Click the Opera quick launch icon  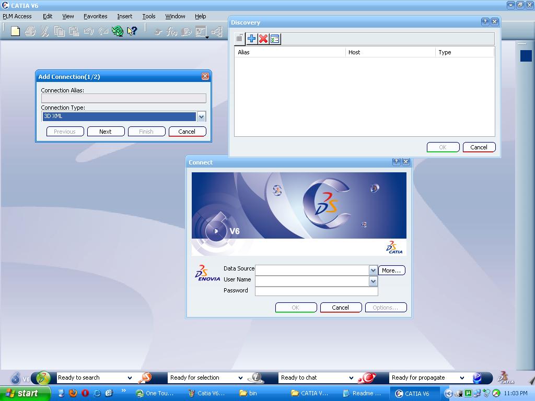(85, 393)
